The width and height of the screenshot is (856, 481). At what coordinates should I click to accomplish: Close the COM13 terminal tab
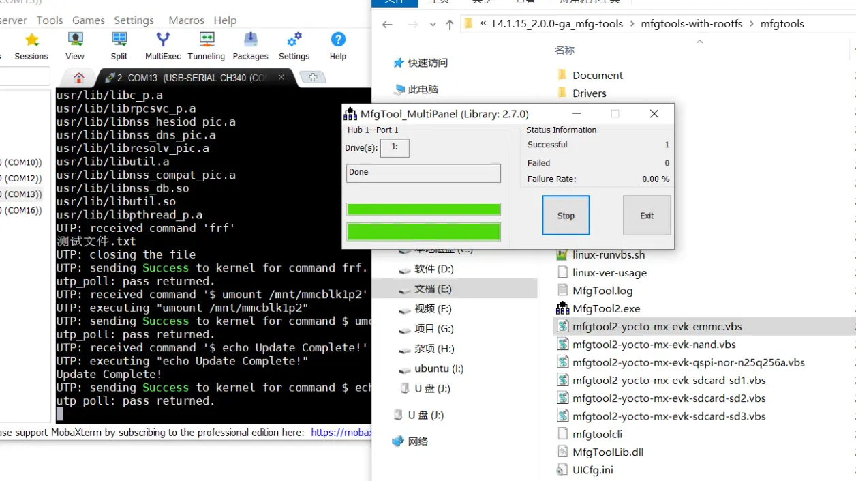(281, 77)
